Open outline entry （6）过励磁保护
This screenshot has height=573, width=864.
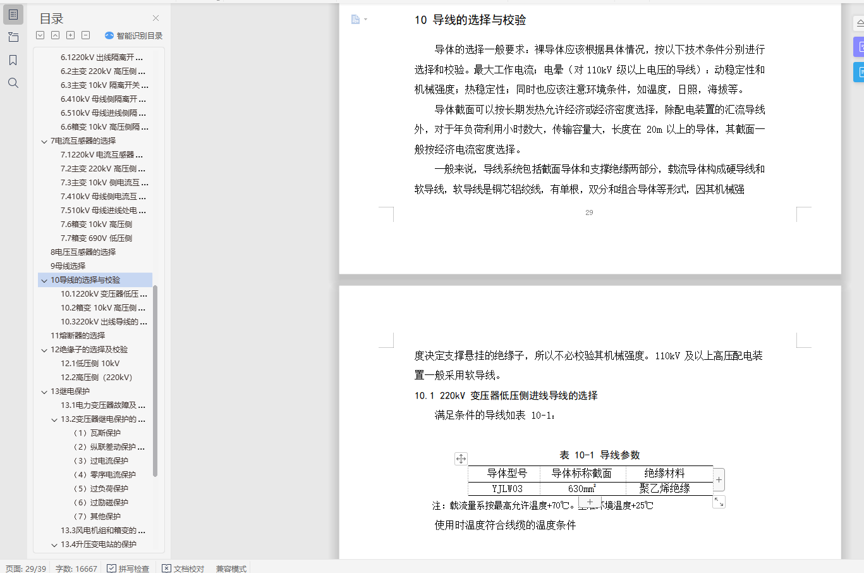pos(101,502)
